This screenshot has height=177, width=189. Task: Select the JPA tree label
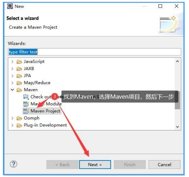(x=27, y=76)
